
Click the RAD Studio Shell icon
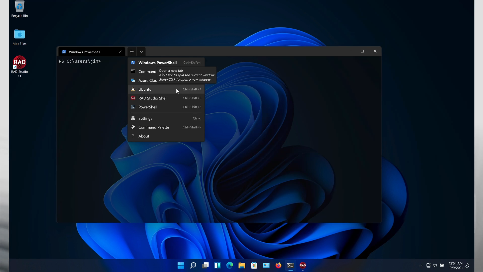(133, 98)
